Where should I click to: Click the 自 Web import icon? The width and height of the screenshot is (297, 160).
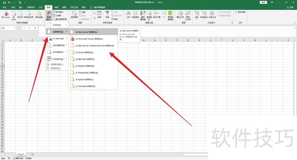[14, 16]
